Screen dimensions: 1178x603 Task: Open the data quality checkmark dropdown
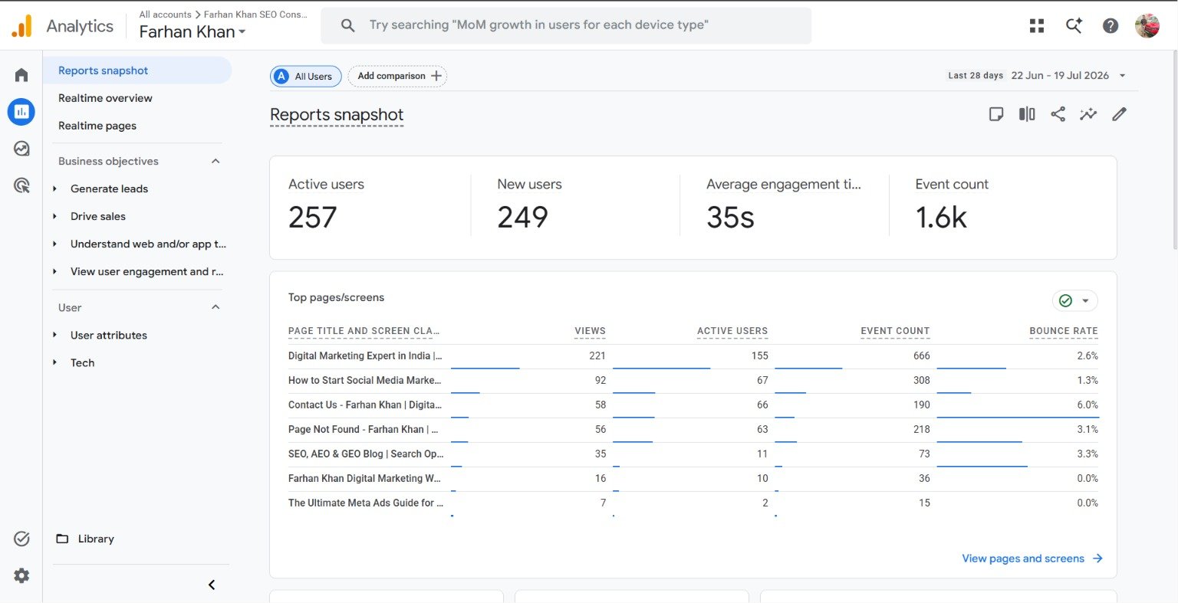coord(1075,300)
